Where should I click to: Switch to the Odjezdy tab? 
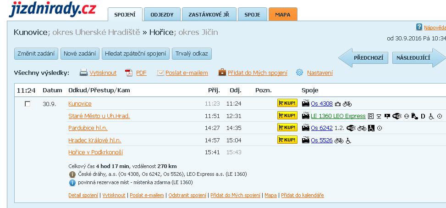pos(162,15)
